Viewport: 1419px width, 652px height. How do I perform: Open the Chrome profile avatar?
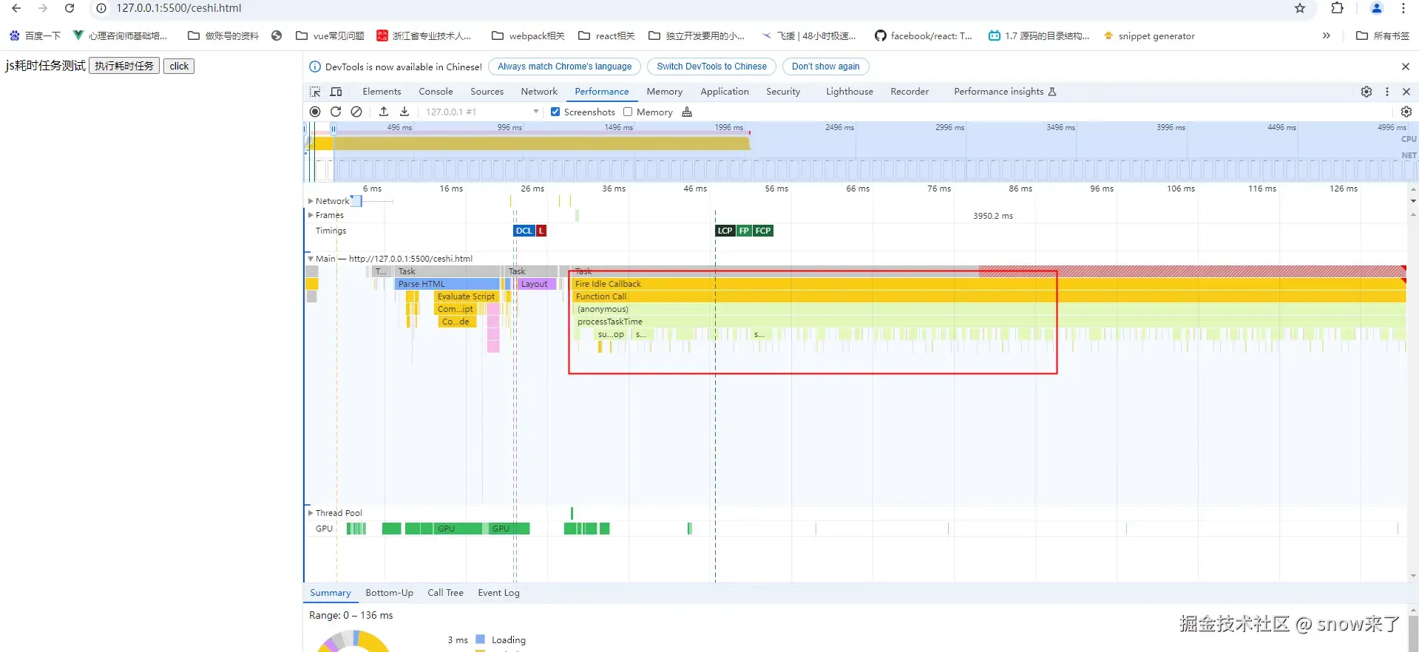[1376, 8]
